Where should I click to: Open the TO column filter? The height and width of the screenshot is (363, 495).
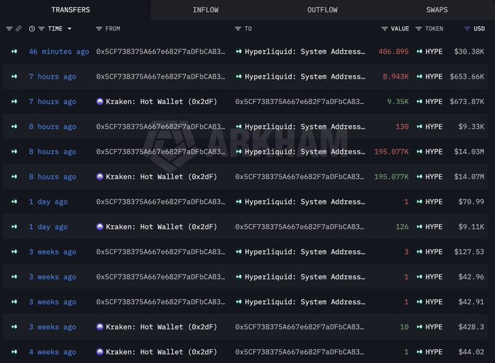point(238,28)
